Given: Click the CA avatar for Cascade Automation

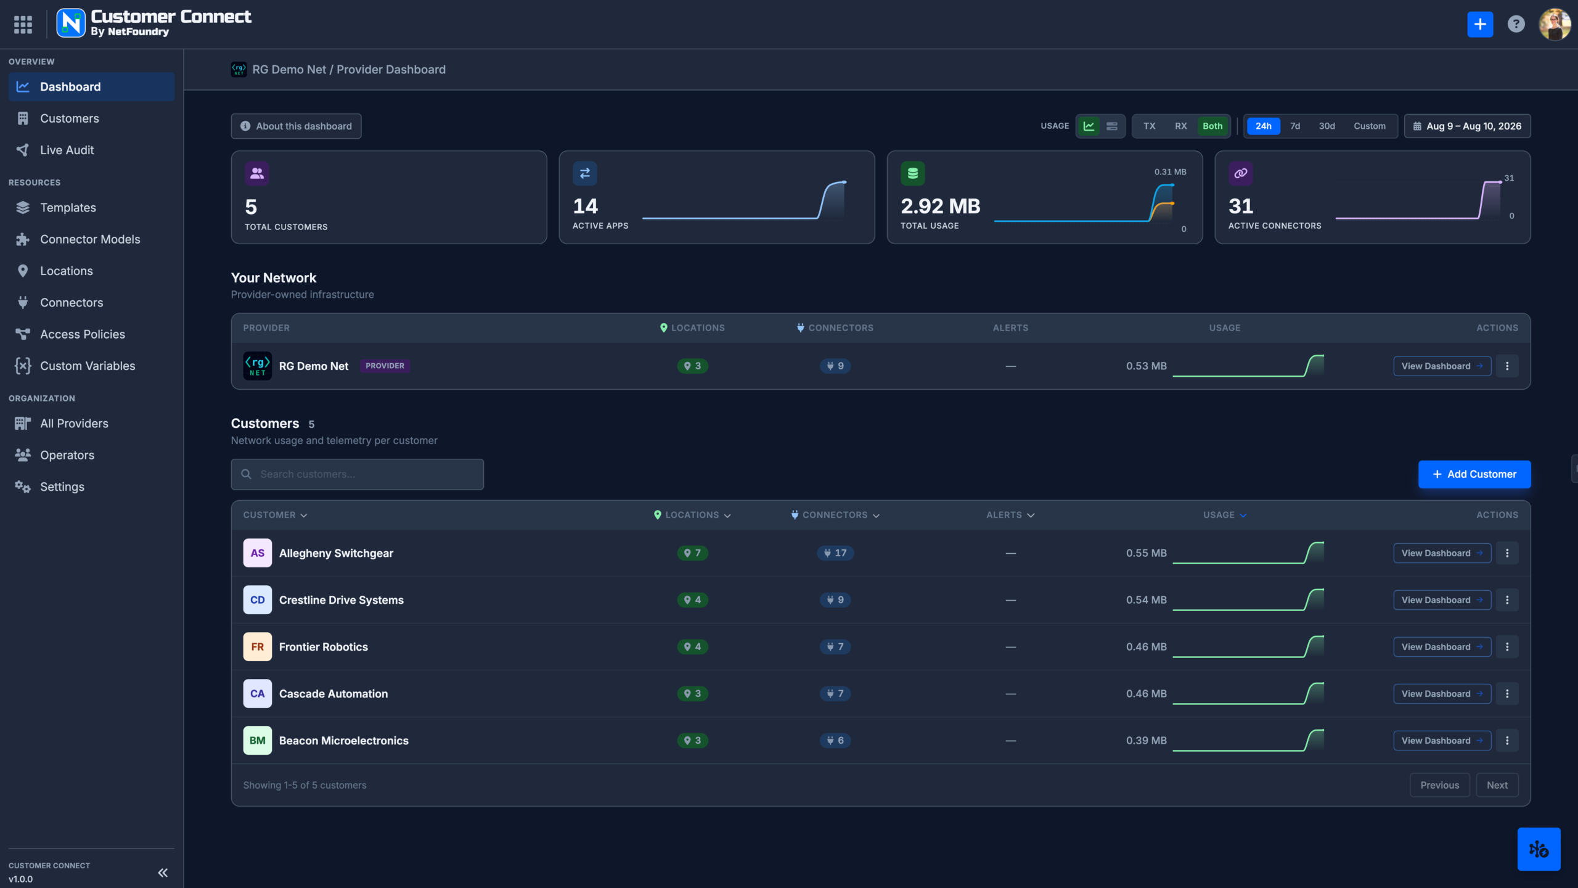Looking at the screenshot, I should click(x=257, y=694).
